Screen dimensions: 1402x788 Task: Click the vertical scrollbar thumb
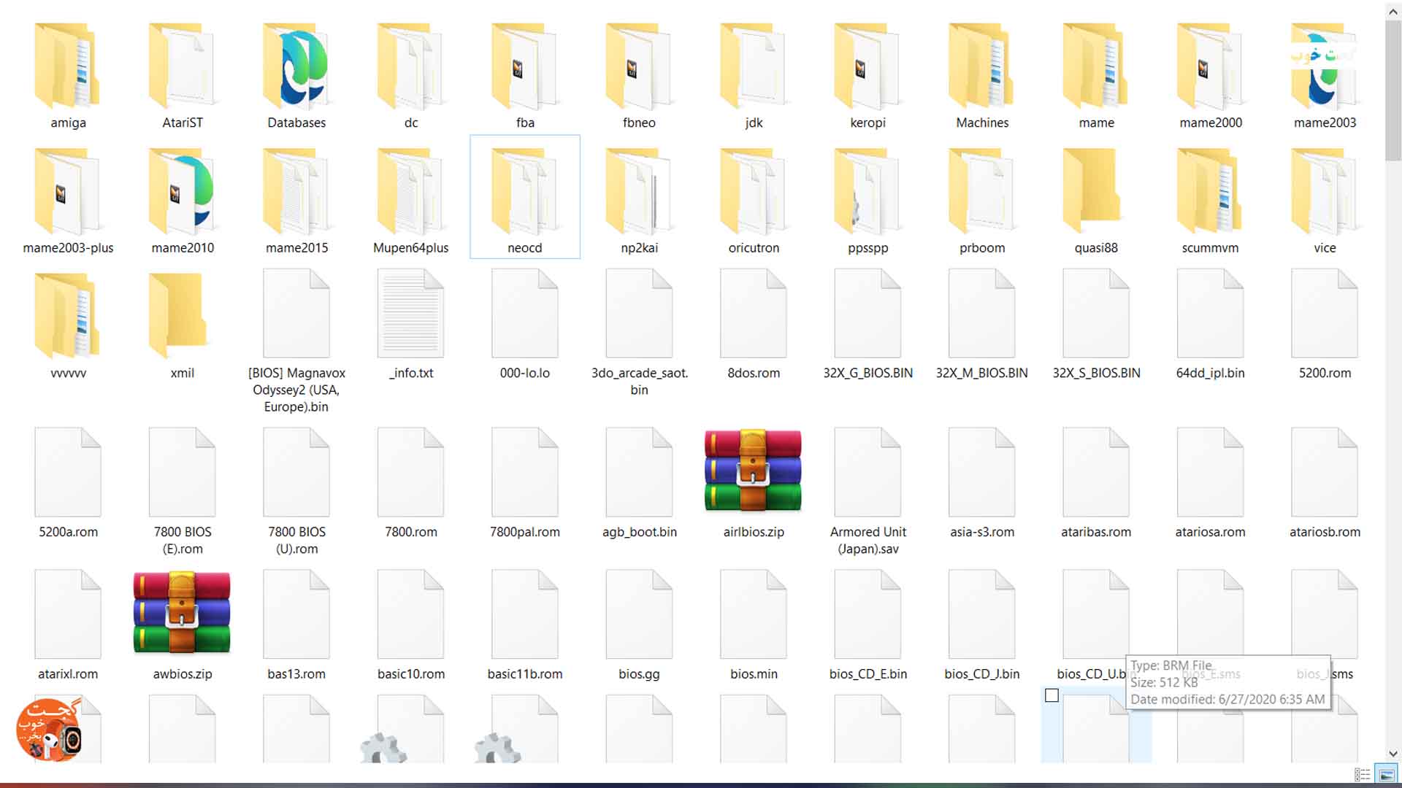[1393, 90]
